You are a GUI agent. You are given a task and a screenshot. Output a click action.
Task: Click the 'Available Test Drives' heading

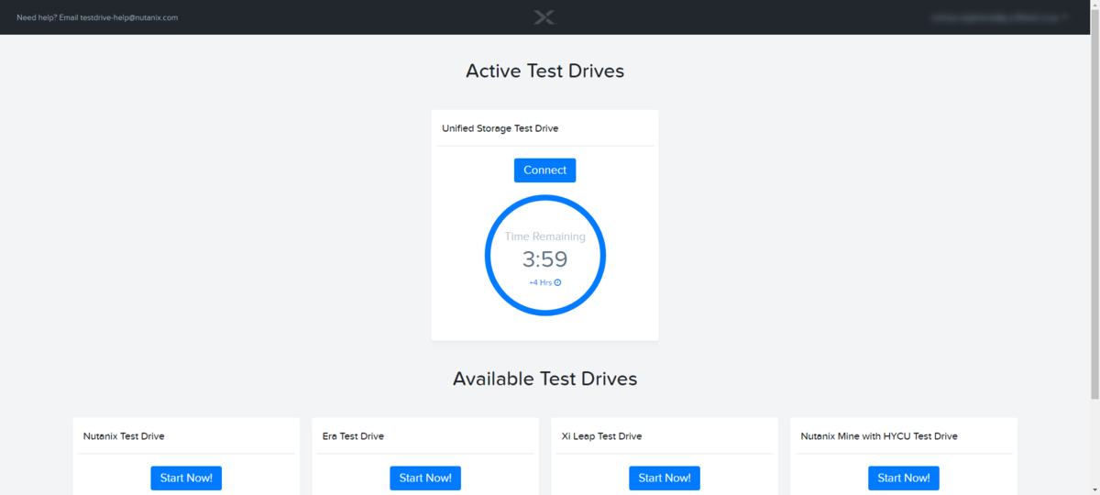point(544,379)
